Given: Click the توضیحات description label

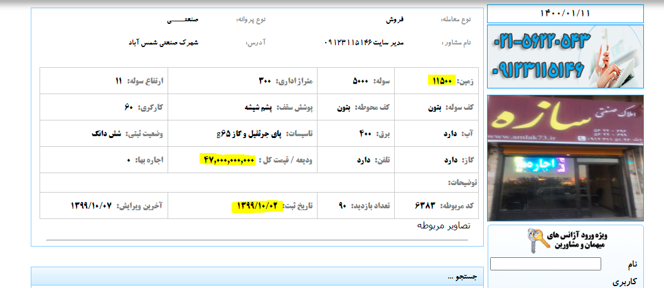Looking at the screenshot, I should [x=462, y=183].
